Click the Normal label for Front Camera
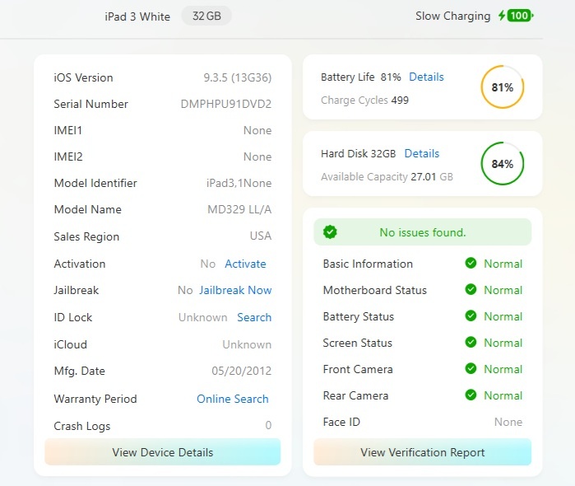 click(x=503, y=369)
